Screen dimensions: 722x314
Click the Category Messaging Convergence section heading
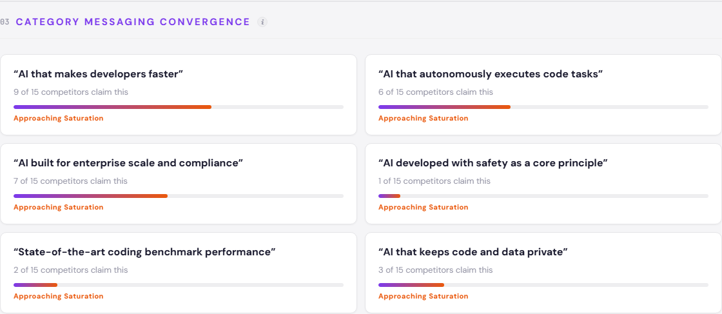pos(133,22)
